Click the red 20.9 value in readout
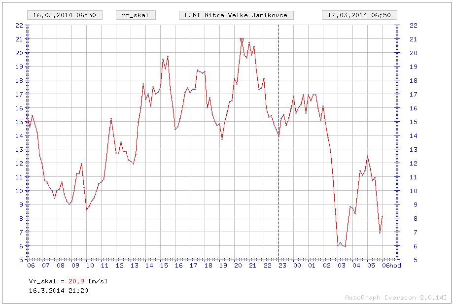The width and height of the screenshot is (453, 305). pos(76,281)
